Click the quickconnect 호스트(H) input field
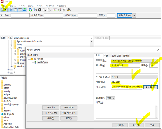162x129 pixels. tap(20, 15)
